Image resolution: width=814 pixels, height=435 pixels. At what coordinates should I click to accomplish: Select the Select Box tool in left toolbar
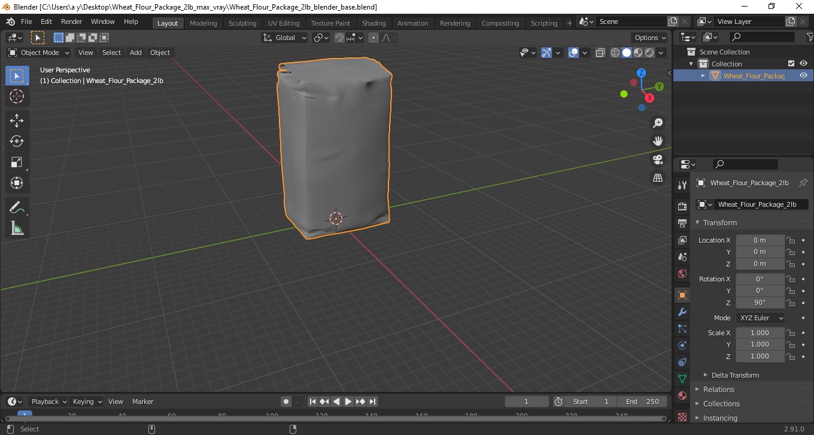click(17, 76)
